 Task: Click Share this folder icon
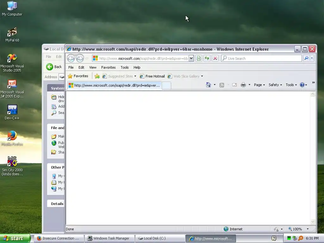(54, 152)
